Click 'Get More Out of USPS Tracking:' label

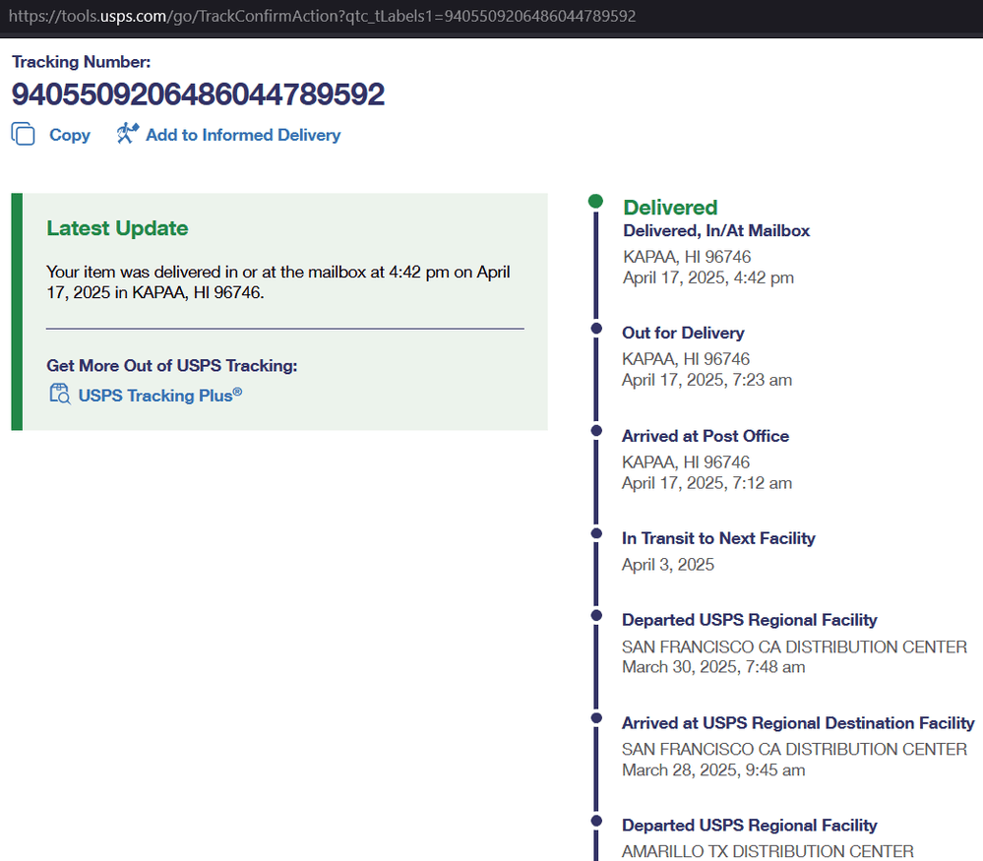point(172,366)
